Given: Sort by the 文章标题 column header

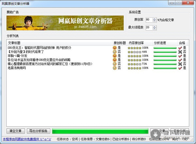Looking at the screenshot, I should pos(59,43).
